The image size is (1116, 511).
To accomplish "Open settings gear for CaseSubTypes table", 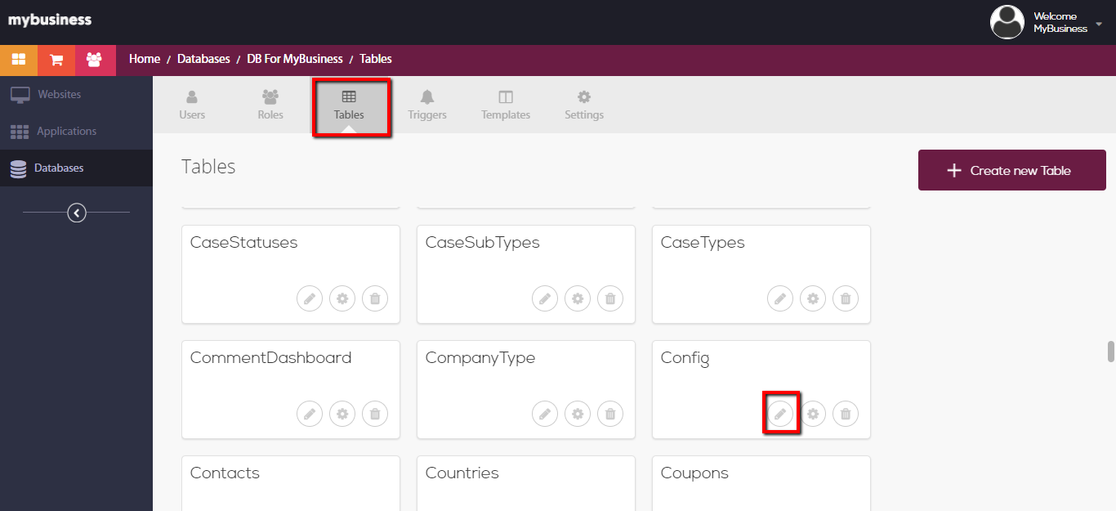I will click(x=578, y=298).
